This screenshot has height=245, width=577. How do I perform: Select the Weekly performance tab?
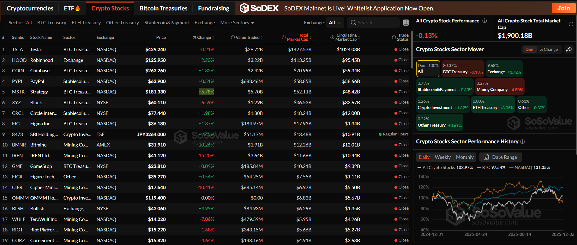[x=442, y=157]
